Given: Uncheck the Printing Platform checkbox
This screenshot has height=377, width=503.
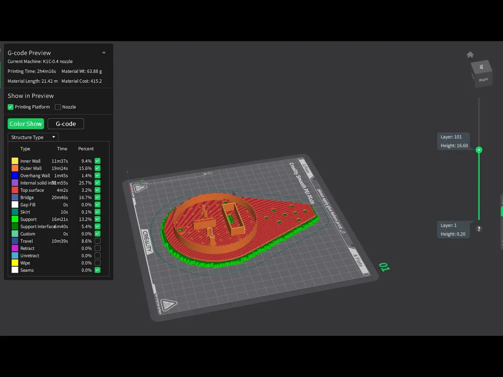Looking at the screenshot, I should click(10, 107).
